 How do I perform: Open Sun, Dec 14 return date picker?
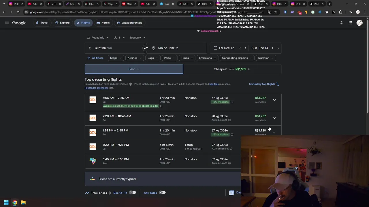pyautogui.click(x=260, y=48)
